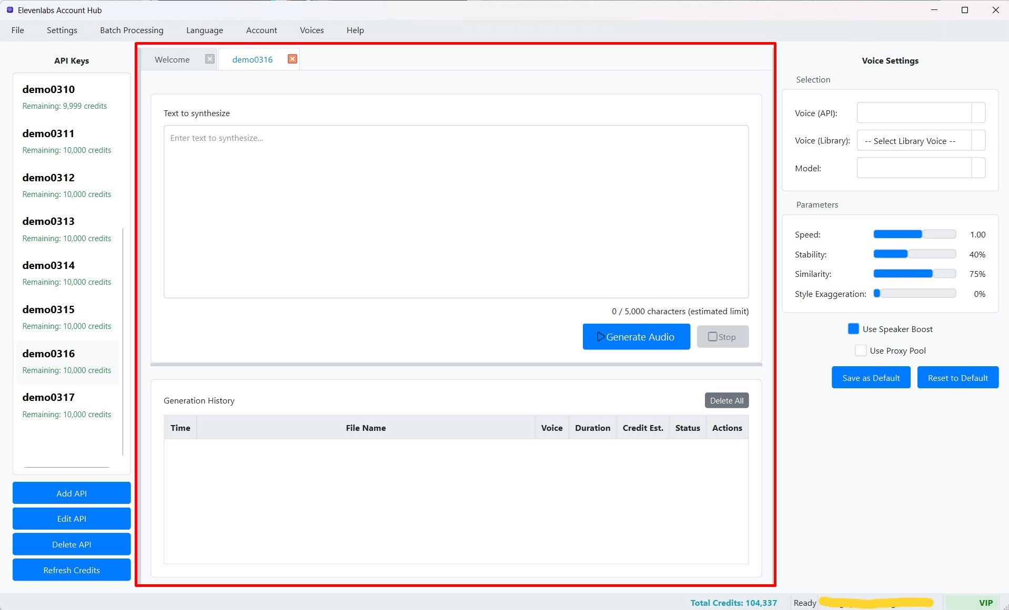Image resolution: width=1009 pixels, height=610 pixels.
Task: Select the demo0312 API key
Action: pos(67,185)
